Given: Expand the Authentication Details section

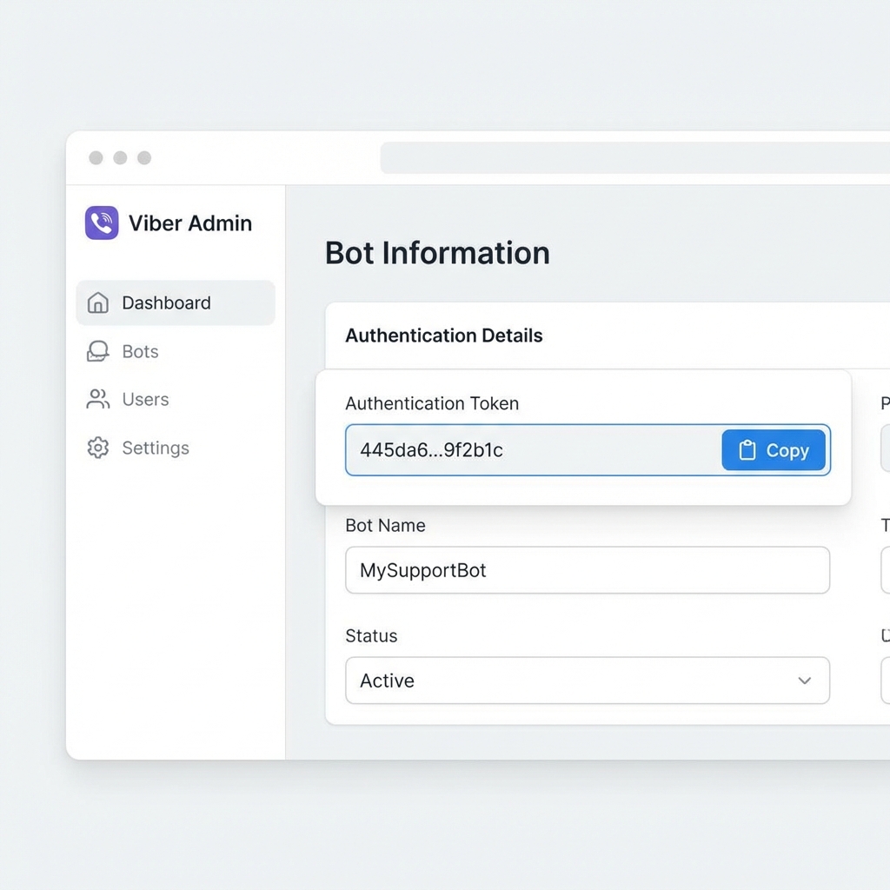Looking at the screenshot, I should (444, 335).
